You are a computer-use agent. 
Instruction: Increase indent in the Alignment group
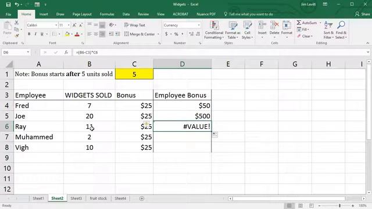pyautogui.click(x=117, y=34)
